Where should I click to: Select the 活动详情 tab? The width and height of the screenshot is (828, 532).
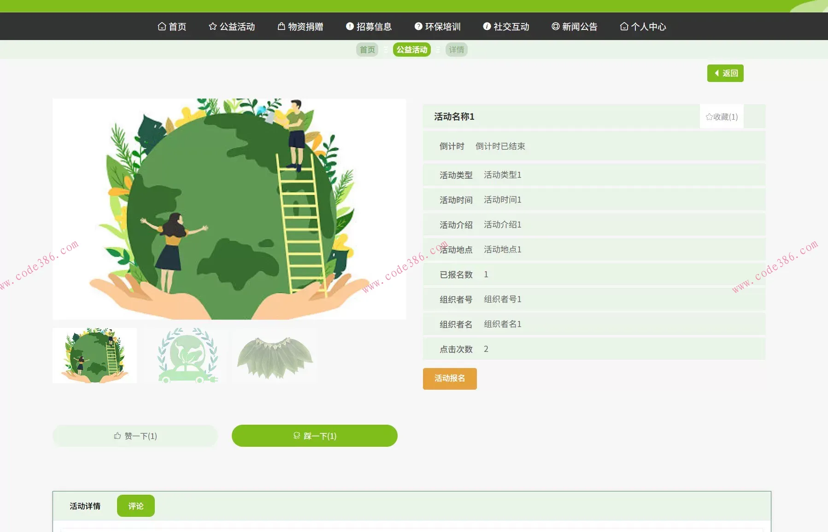85,505
